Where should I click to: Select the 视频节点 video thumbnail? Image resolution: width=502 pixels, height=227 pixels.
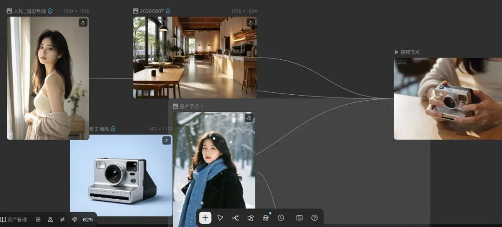tap(448, 99)
